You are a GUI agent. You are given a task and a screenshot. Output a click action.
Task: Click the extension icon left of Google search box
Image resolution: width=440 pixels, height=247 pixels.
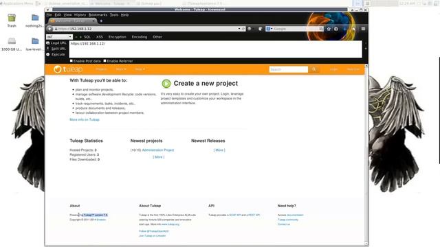[x=260, y=29]
